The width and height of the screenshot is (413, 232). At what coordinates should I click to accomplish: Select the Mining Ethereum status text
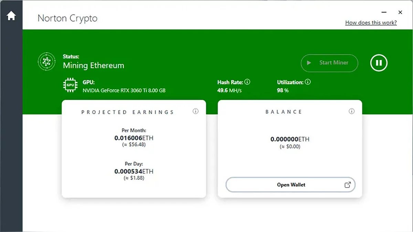93,66
